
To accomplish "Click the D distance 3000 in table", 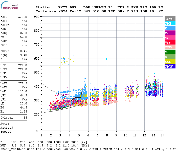I will 75,142.
